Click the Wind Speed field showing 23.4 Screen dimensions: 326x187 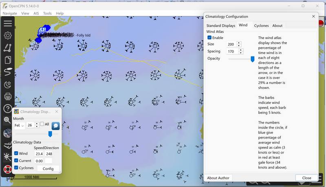click(39, 154)
